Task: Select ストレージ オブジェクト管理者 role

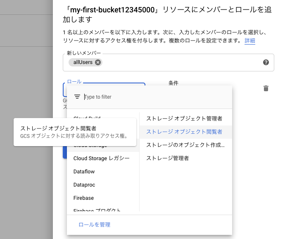Action: 186,118
